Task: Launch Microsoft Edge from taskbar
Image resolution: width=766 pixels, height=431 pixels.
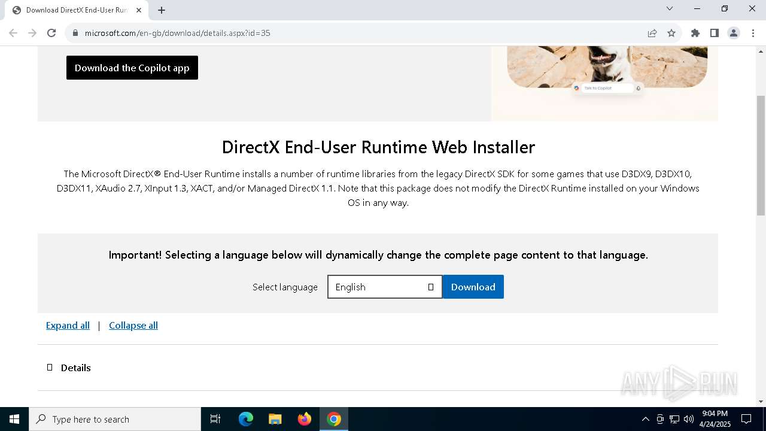Action: coord(246,419)
